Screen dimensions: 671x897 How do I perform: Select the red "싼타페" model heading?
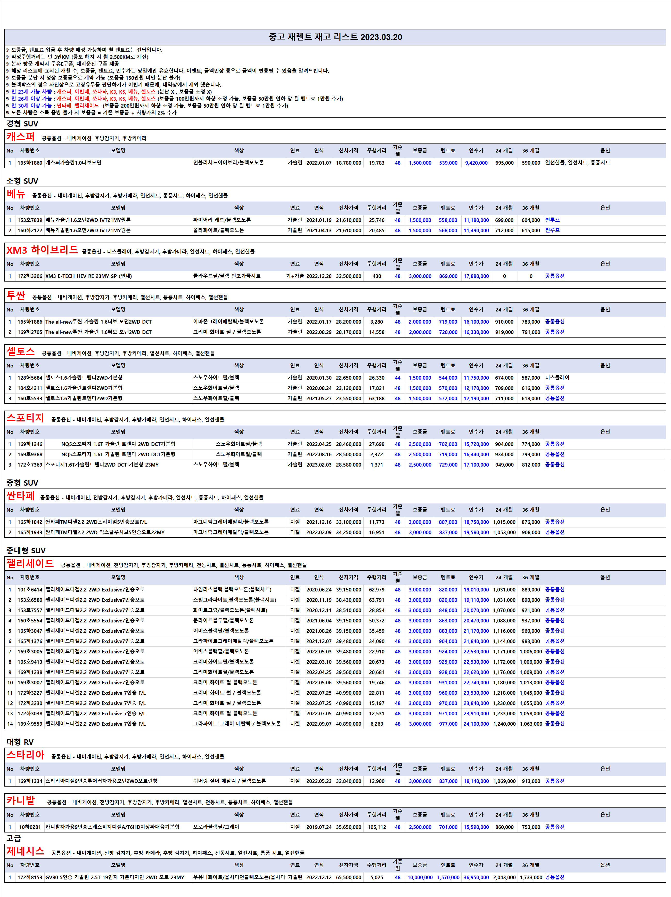tap(21, 496)
